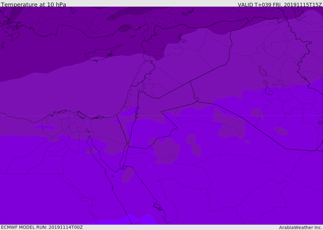Click 'ECMWF MODEL RUN: 20191114T00Z' text
Image resolution: width=323 pixels, height=230 pixels.
[x=42, y=227]
